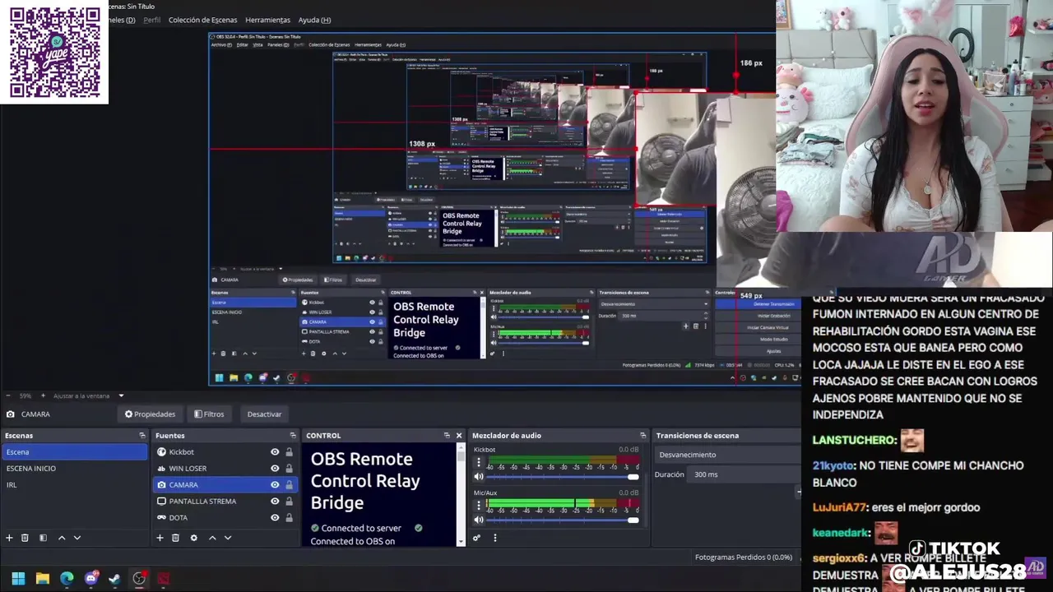Float the Fuentes dock panel
The height and width of the screenshot is (592, 1053).
pos(292,436)
